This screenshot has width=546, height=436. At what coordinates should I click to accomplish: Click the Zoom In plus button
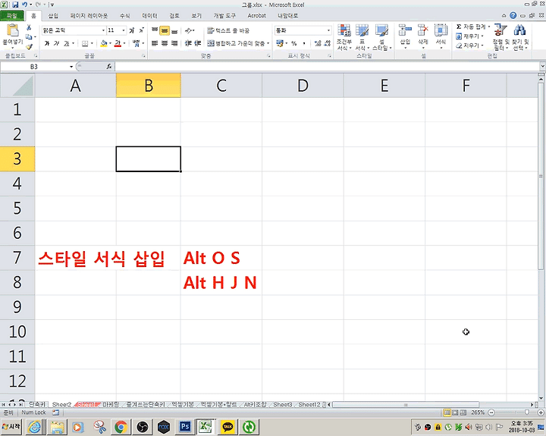(541, 412)
